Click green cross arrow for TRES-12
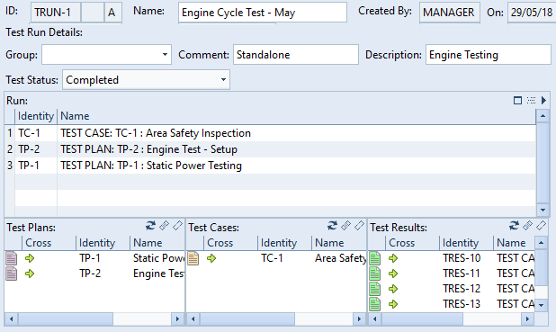556x332 pixels. (393, 289)
